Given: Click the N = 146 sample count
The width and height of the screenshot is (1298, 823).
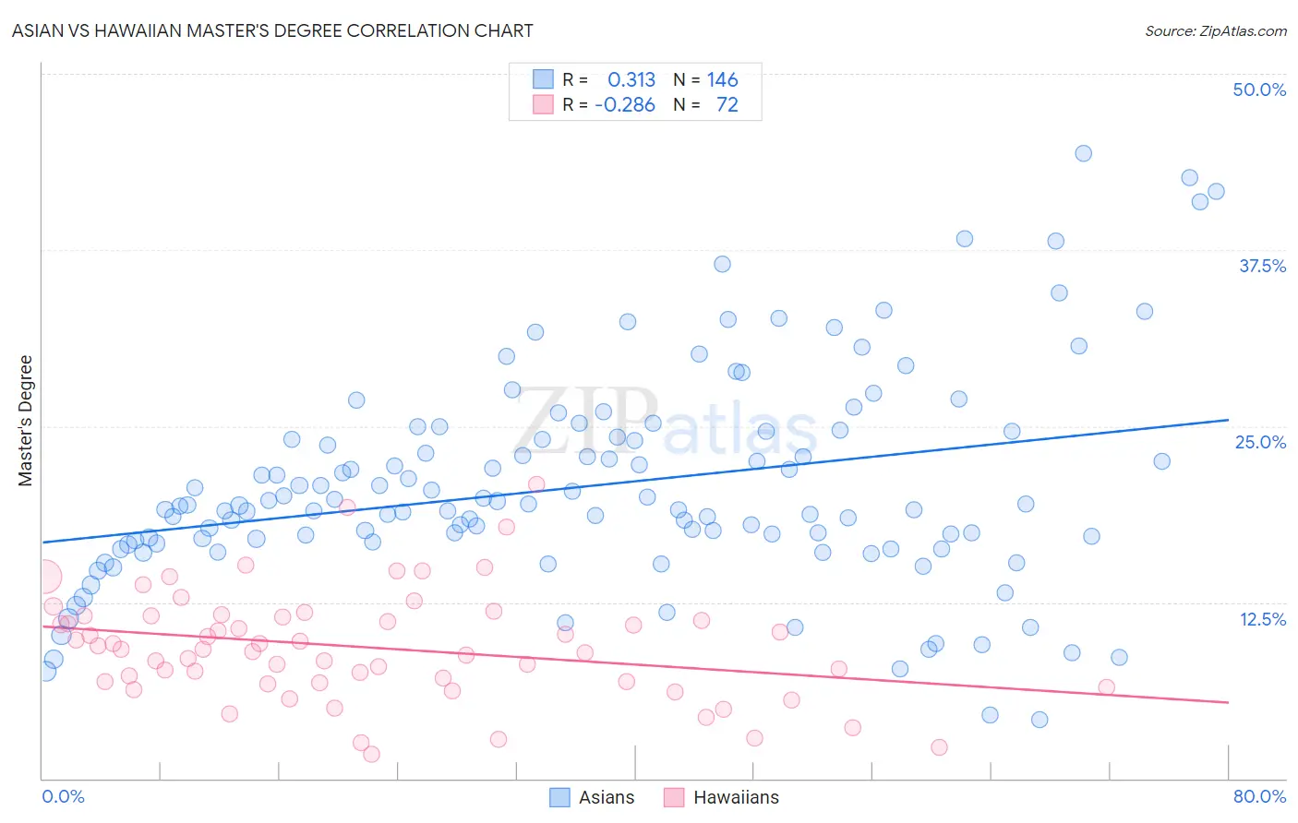Looking at the screenshot, I should click(x=706, y=79).
